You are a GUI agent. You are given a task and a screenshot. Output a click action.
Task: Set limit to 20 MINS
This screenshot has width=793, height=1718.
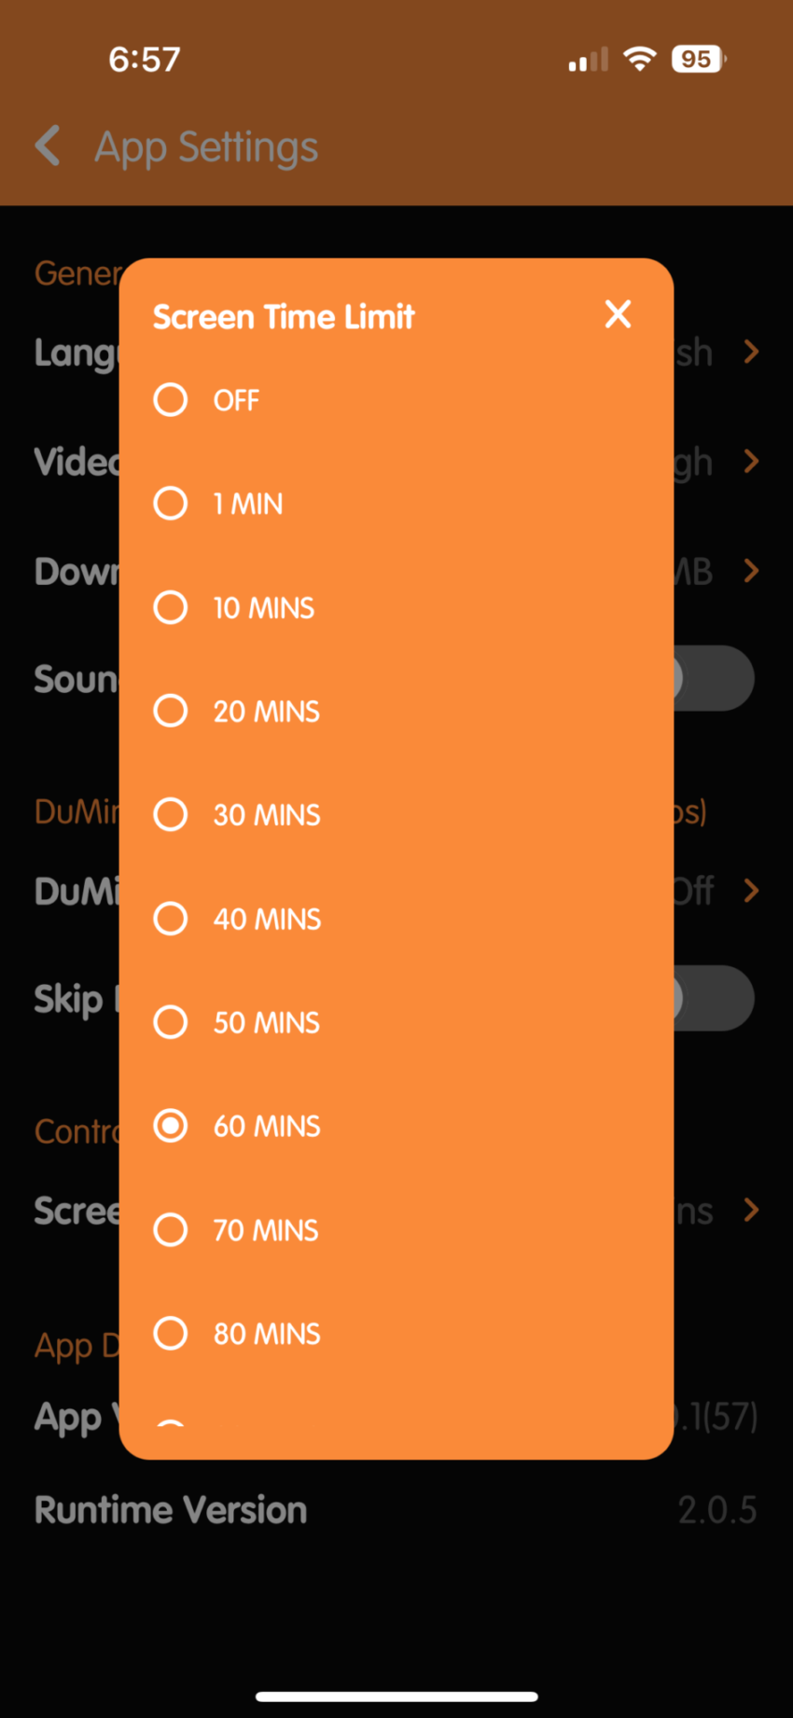pos(171,711)
